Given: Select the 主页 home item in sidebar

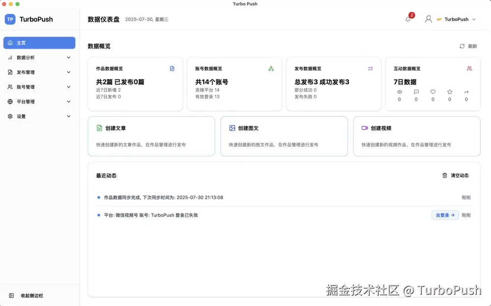Looking at the screenshot, I should pos(39,43).
